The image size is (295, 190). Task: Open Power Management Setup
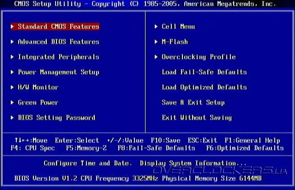coord(59,72)
